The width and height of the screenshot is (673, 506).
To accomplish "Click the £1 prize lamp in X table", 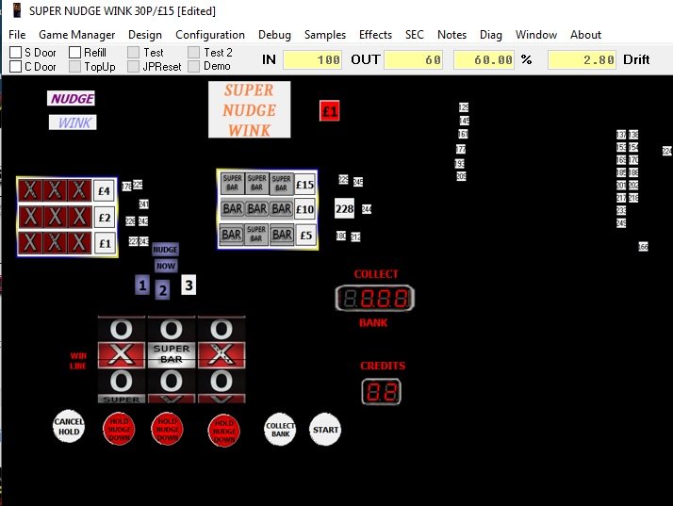I will coord(105,243).
